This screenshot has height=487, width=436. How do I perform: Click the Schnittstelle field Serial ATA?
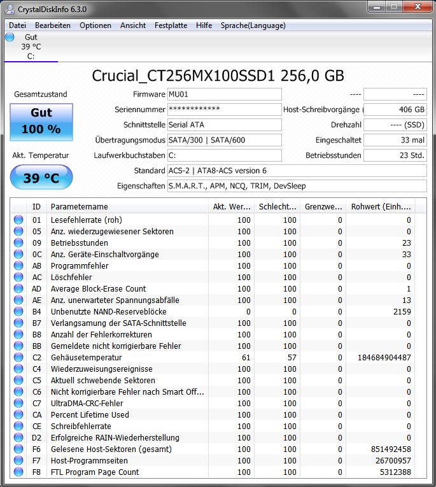pos(225,125)
